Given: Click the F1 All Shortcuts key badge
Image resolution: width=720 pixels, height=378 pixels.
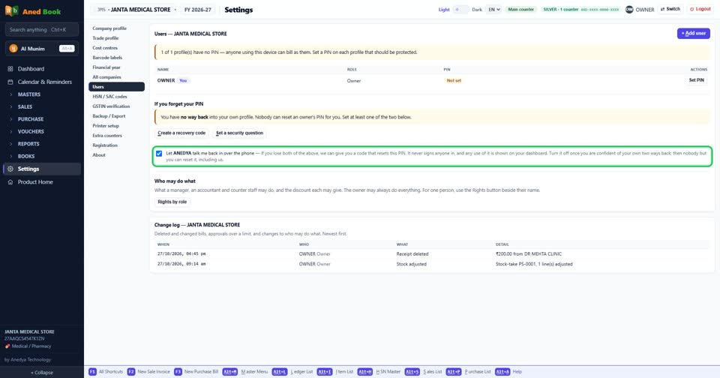Looking at the screenshot, I should pos(92,371).
